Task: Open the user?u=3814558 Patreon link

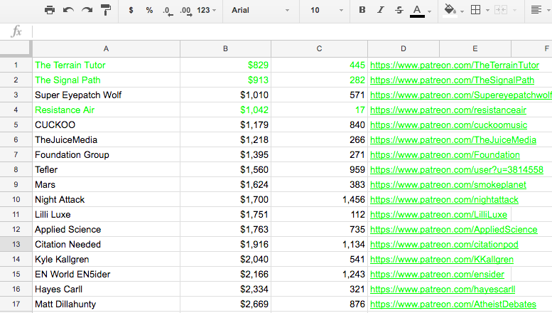Action: [x=457, y=169]
